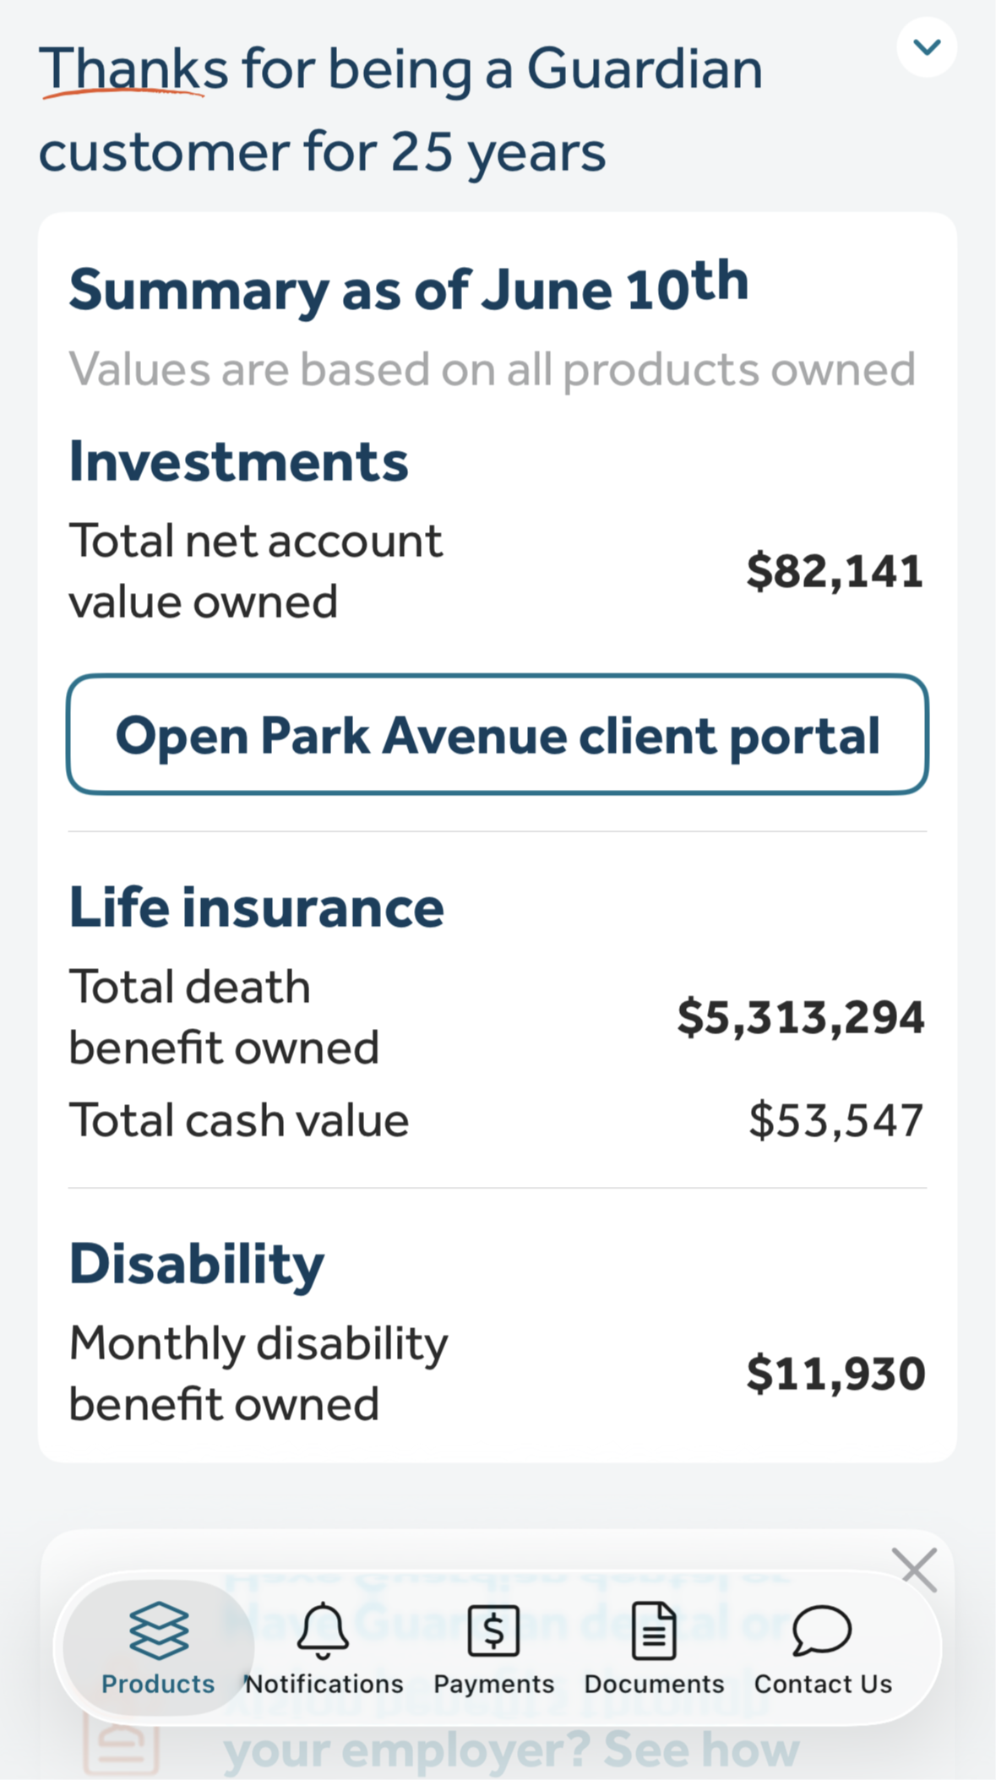
Task: Open Notifications bell icon
Action: (x=323, y=1630)
